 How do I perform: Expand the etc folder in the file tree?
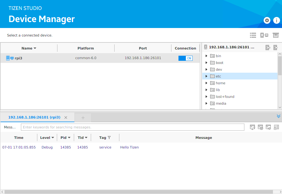pyautogui.click(x=206, y=76)
